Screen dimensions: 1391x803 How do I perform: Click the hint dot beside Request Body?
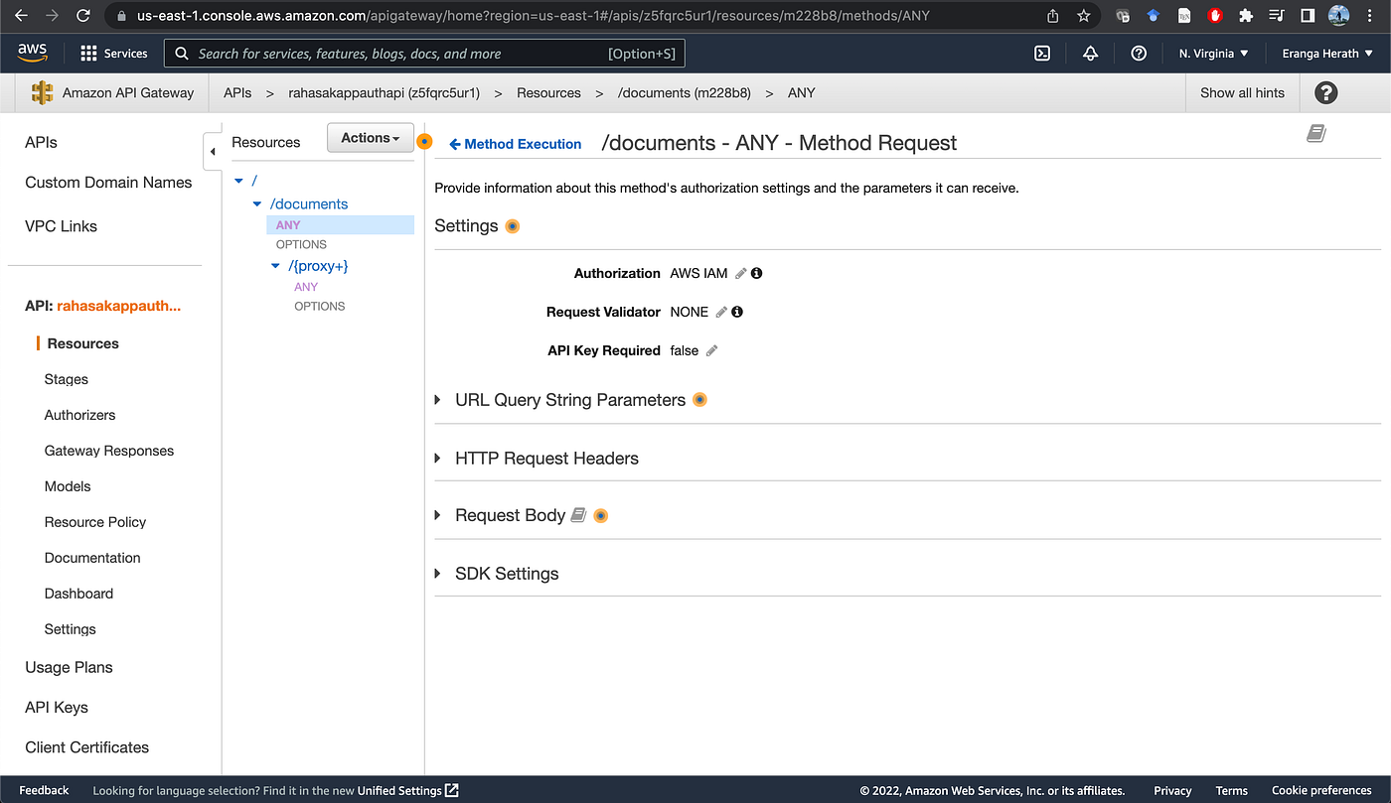pyautogui.click(x=600, y=516)
